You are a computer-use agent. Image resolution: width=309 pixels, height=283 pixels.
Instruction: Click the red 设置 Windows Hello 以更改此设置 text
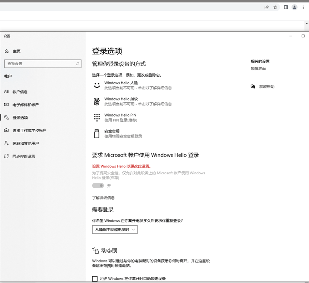[122, 166]
